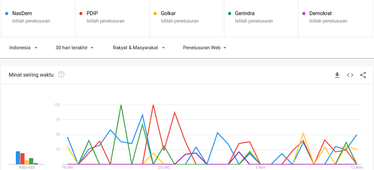Share the Minat seiring waktu chart
Image resolution: width=374 pixels, height=170 pixels.
(363, 75)
